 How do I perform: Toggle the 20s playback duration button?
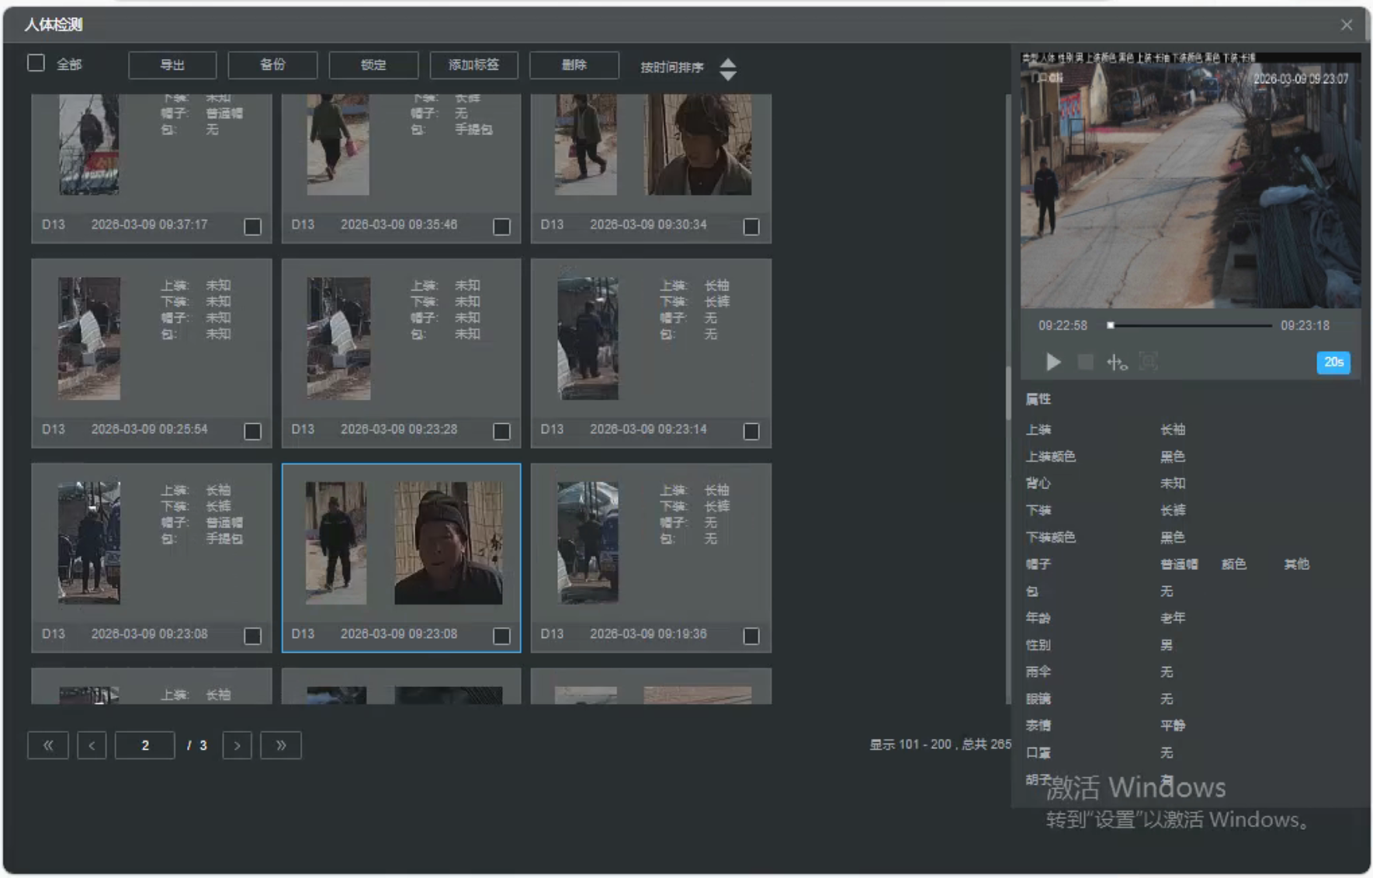tap(1333, 363)
